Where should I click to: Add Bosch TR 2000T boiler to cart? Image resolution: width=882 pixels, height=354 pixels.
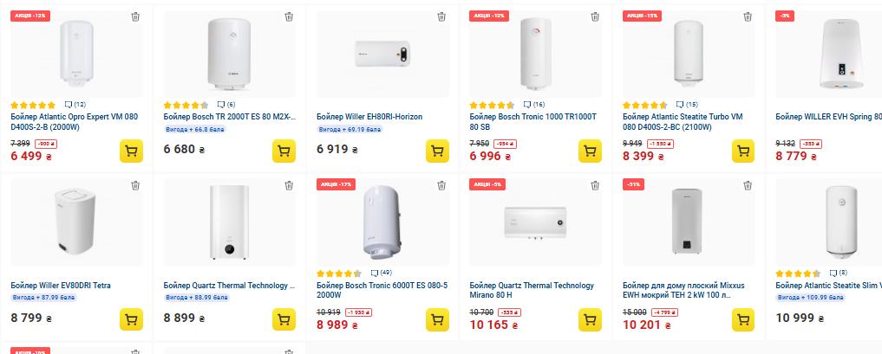284,151
